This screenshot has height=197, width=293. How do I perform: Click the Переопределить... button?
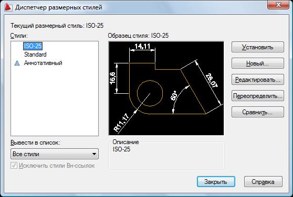pyautogui.click(x=258, y=96)
